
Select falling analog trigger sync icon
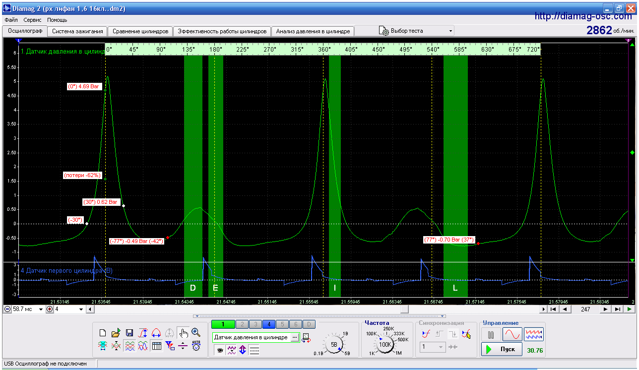tap(466, 334)
